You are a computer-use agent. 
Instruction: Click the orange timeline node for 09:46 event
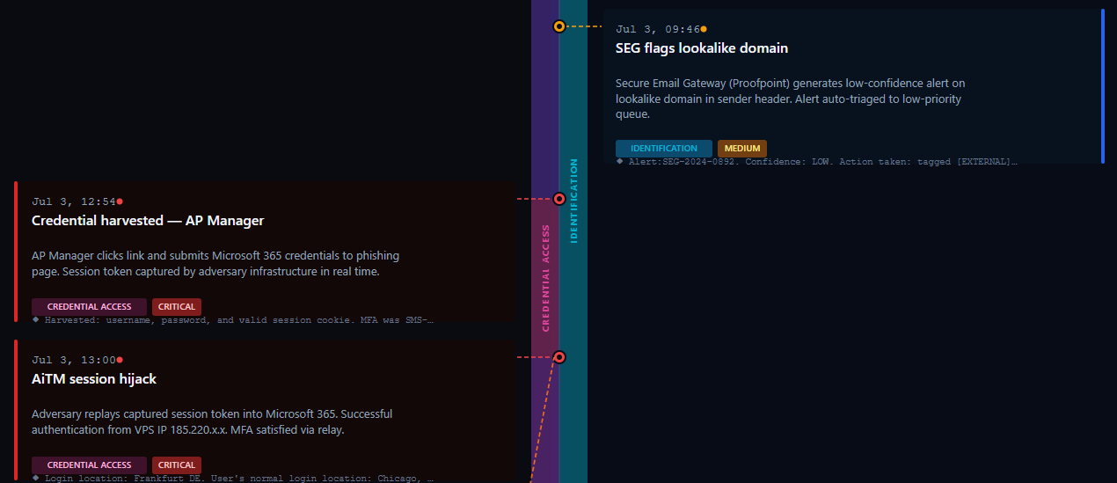coord(559,26)
